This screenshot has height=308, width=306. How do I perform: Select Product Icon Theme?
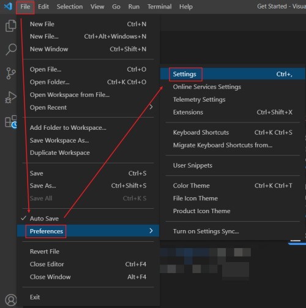click(233, 211)
